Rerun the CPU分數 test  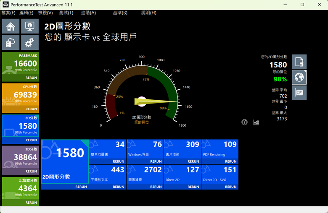click(x=31, y=109)
